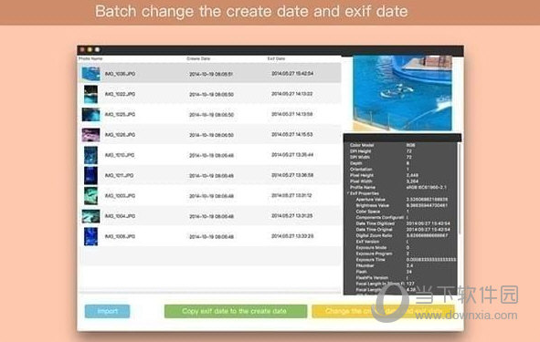Viewport: 540px width, 342px height.
Task: Click the DPI Width property row
Action: point(402,158)
